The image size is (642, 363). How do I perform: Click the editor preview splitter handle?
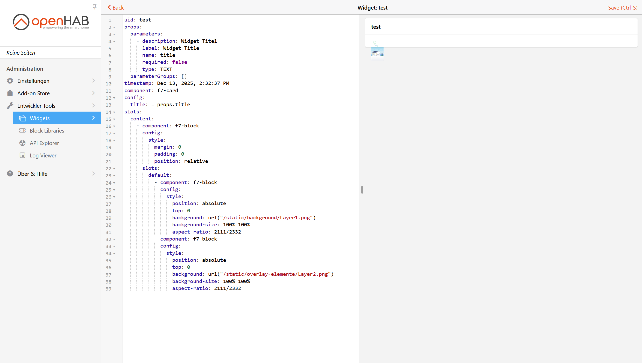point(362,190)
